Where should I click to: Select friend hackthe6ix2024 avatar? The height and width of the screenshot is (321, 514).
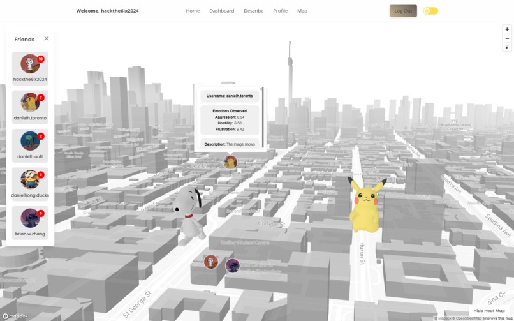(30, 64)
